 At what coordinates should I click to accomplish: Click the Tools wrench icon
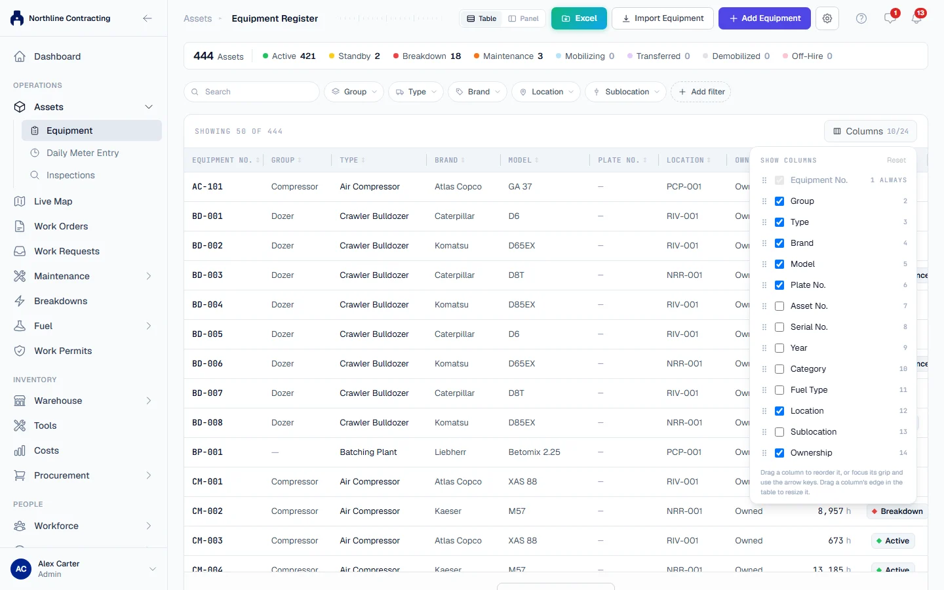(x=20, y=425)
